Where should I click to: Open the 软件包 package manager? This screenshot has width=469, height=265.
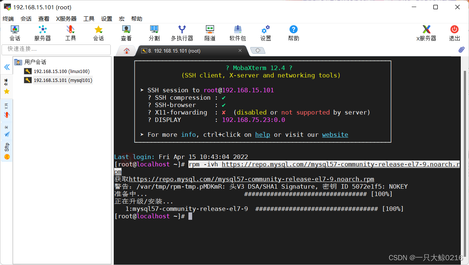click(237, 33)
